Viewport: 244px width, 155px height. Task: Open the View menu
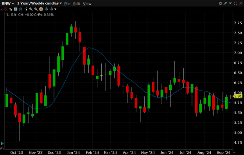click(x=87, y=4)
